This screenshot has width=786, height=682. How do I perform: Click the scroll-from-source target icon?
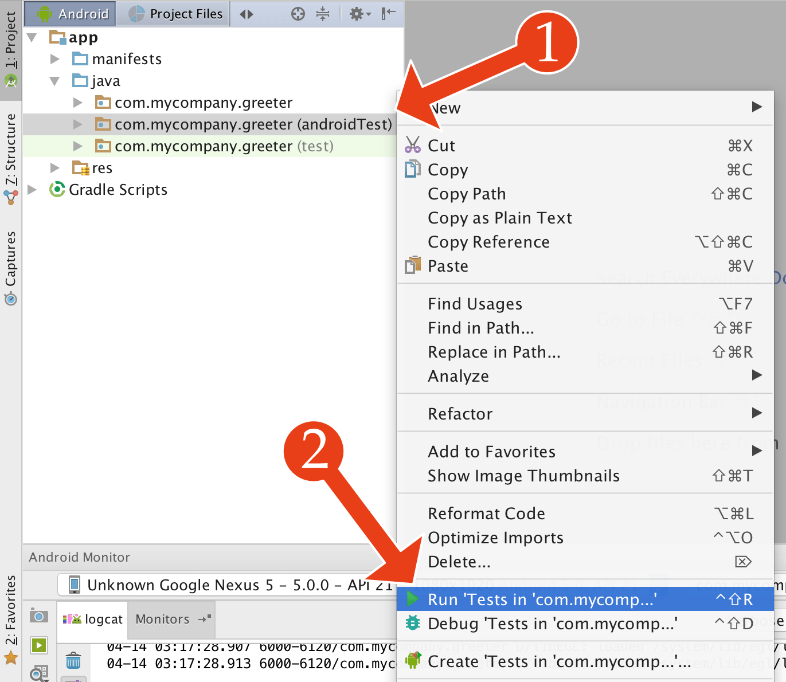click(298, 14)
